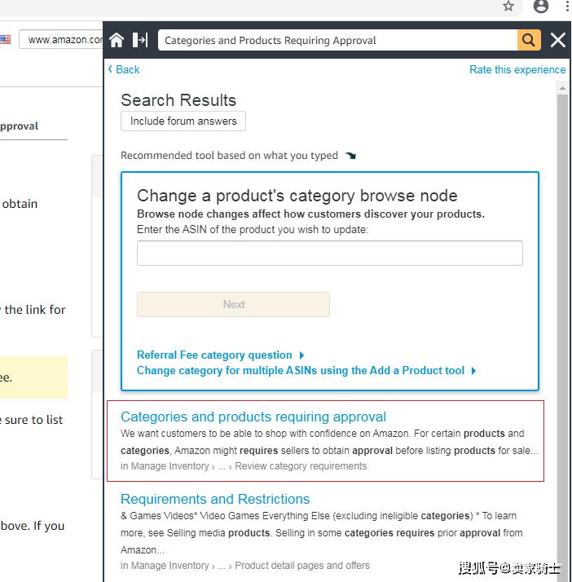This screenshot has width=572, height=582.
Task: Select the underlined Approval tab on left
Action: [20, 126]
